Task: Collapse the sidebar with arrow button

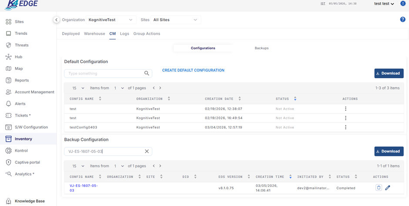Action: (x=56, y=20)
